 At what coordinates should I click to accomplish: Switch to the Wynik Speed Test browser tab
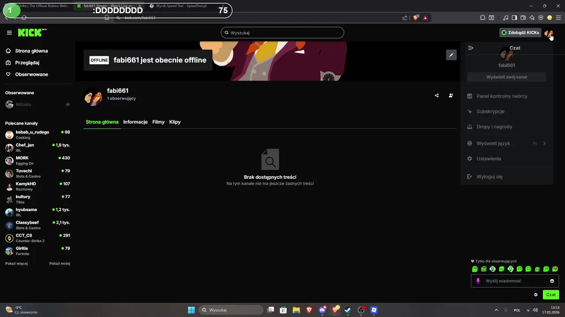click(x=181, y=6)
